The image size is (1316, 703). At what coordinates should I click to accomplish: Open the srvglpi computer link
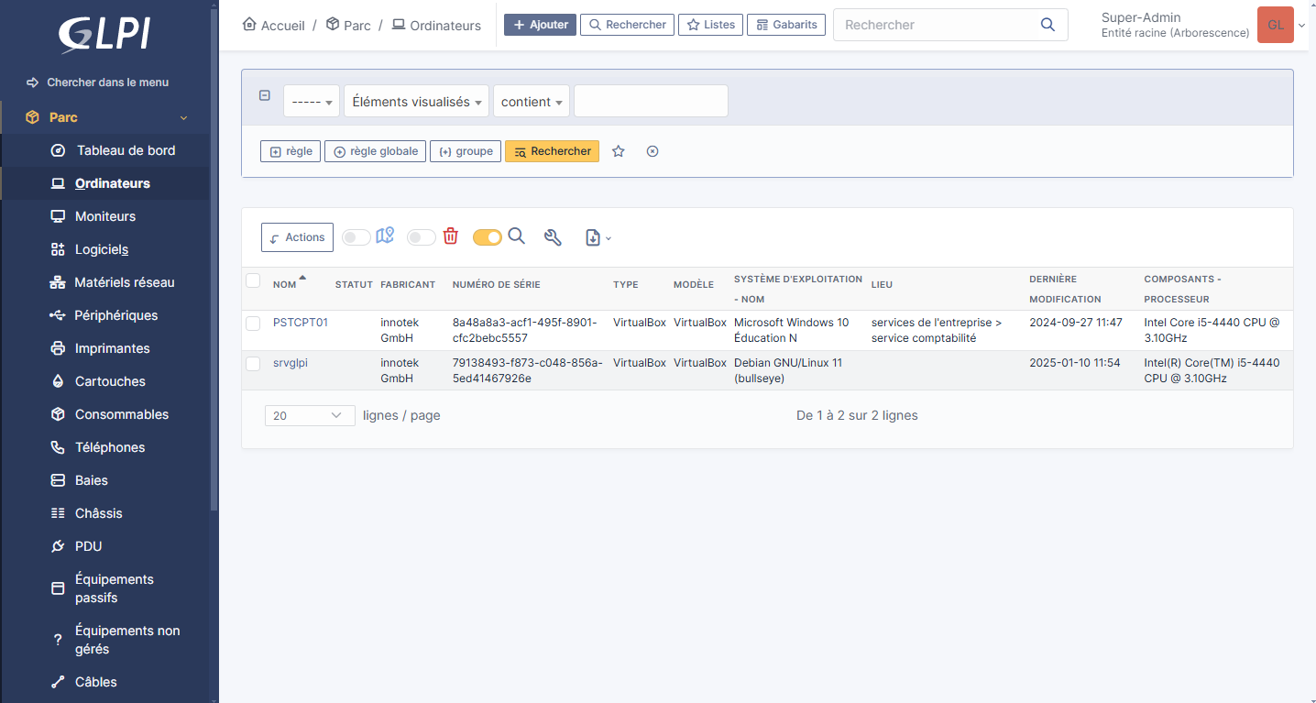[x=291, y=363]
